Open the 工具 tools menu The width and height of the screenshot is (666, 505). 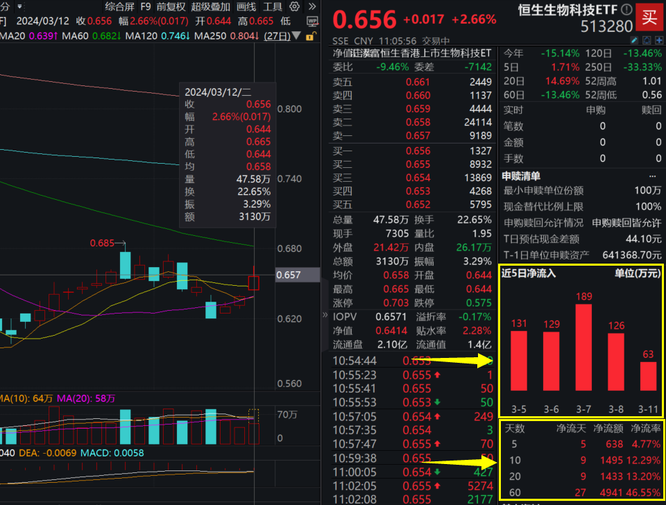pos(273,6)
